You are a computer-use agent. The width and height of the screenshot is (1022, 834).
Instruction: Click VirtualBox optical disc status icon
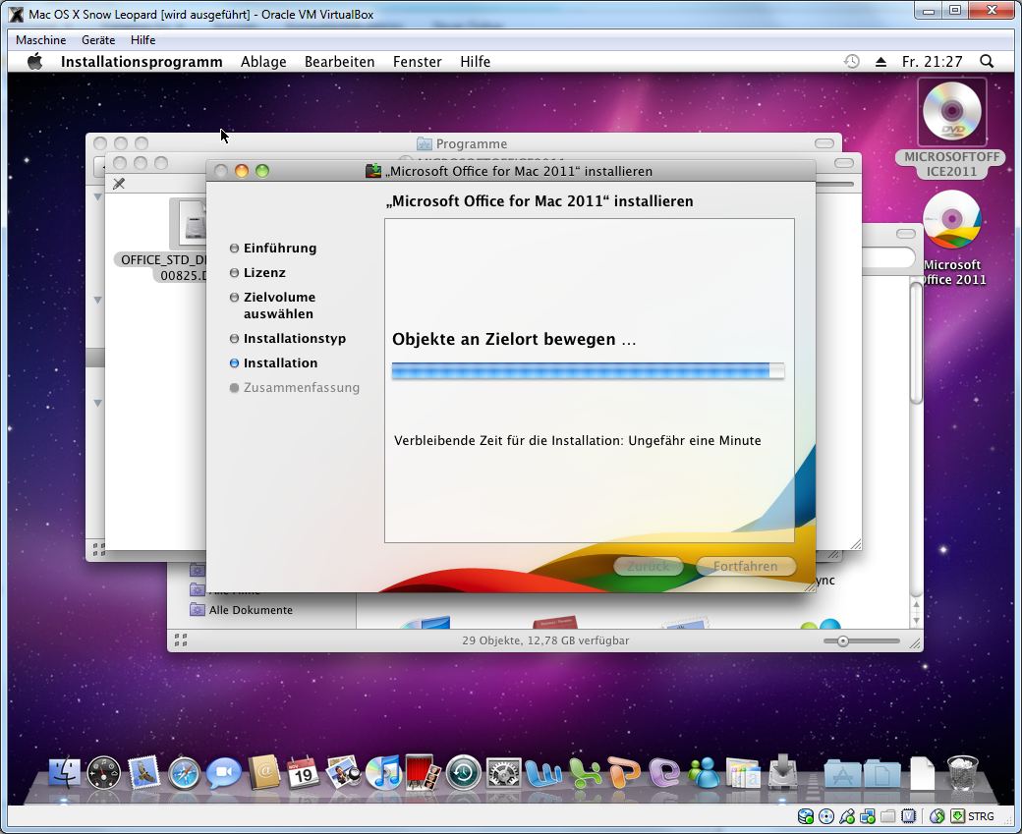825,816
